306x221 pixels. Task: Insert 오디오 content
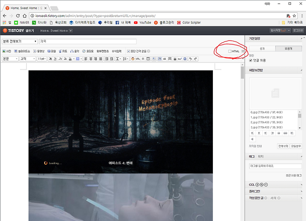(x=88, y=51)
